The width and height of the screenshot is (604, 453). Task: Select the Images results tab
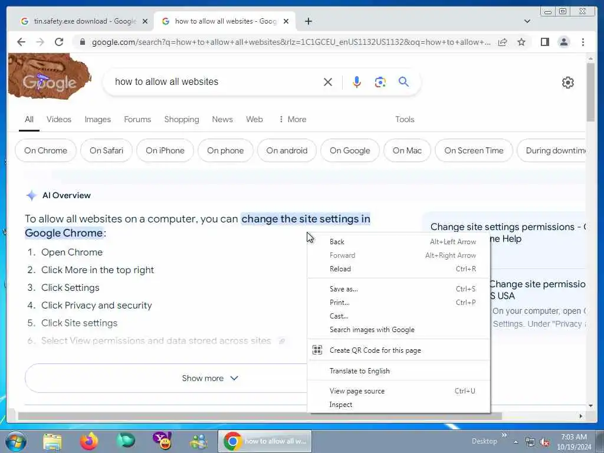(97, 119)
